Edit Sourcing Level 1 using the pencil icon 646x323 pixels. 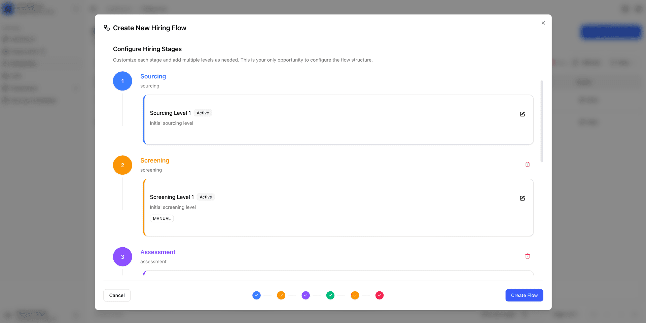point(522,114)
